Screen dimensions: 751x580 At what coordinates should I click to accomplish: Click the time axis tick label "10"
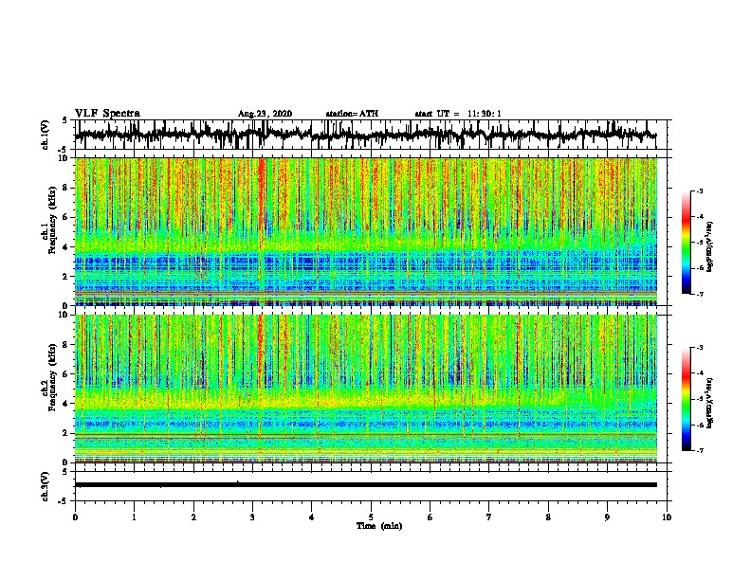click(x=667, y=517)
